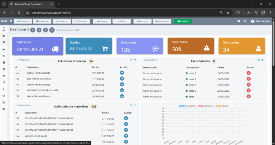Click the green Checkout button
Image resolution: width=275 pixels, height=145 pixels.
[x=183, y=21]
